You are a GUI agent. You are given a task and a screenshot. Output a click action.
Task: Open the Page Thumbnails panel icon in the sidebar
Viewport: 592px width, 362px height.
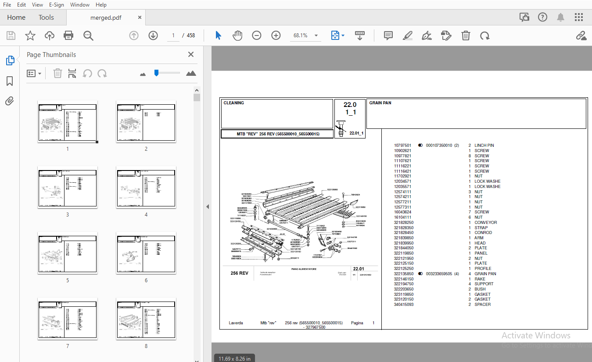pyautogui.click(x=10, y=60)
